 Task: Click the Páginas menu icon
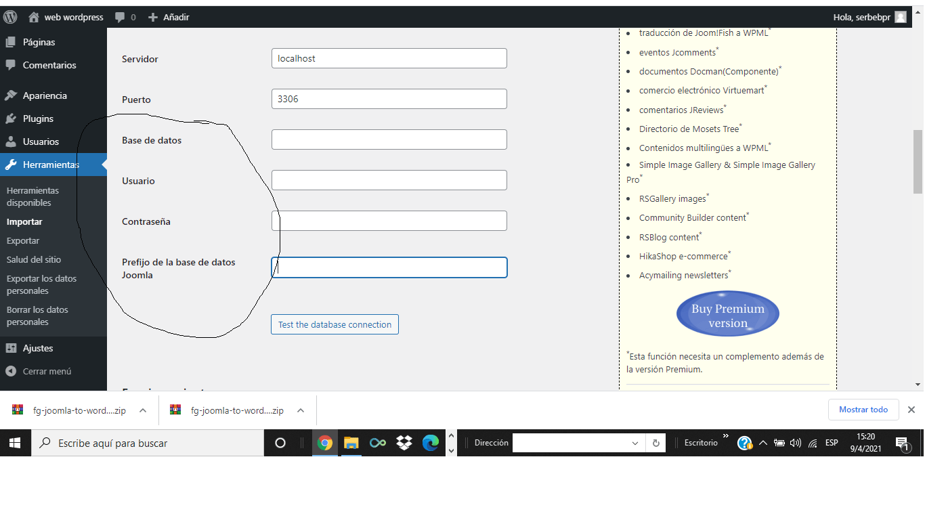coord(10,42)
